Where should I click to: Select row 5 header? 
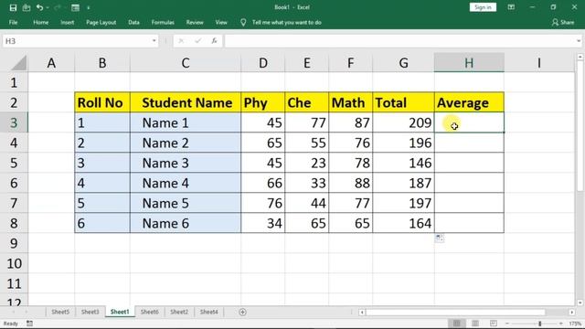pos(14,163)
